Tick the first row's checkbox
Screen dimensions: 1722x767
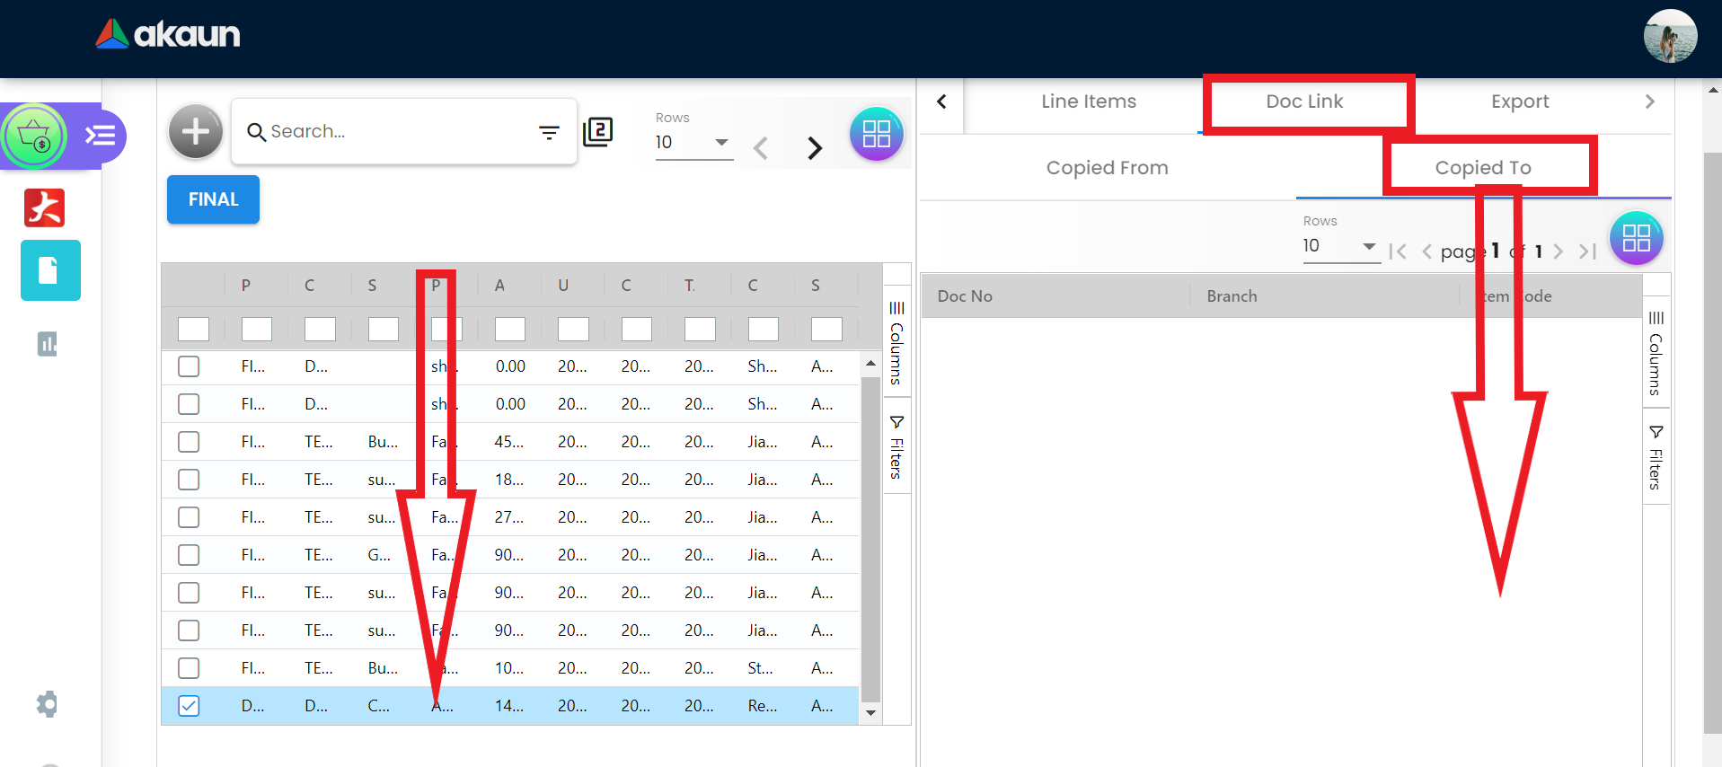pyautogui.click(x=189, y=366)
